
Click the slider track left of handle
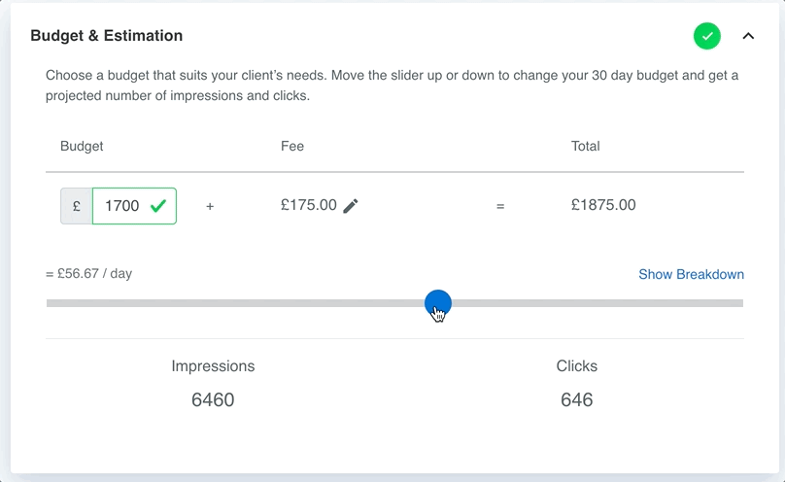pyautogui.click(x=235, y=303)
